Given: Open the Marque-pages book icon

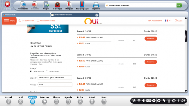Looking at the screenshot, I should coord(82,5).
